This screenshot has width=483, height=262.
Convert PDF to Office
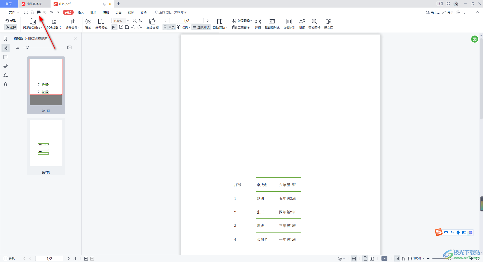(32, 24)
